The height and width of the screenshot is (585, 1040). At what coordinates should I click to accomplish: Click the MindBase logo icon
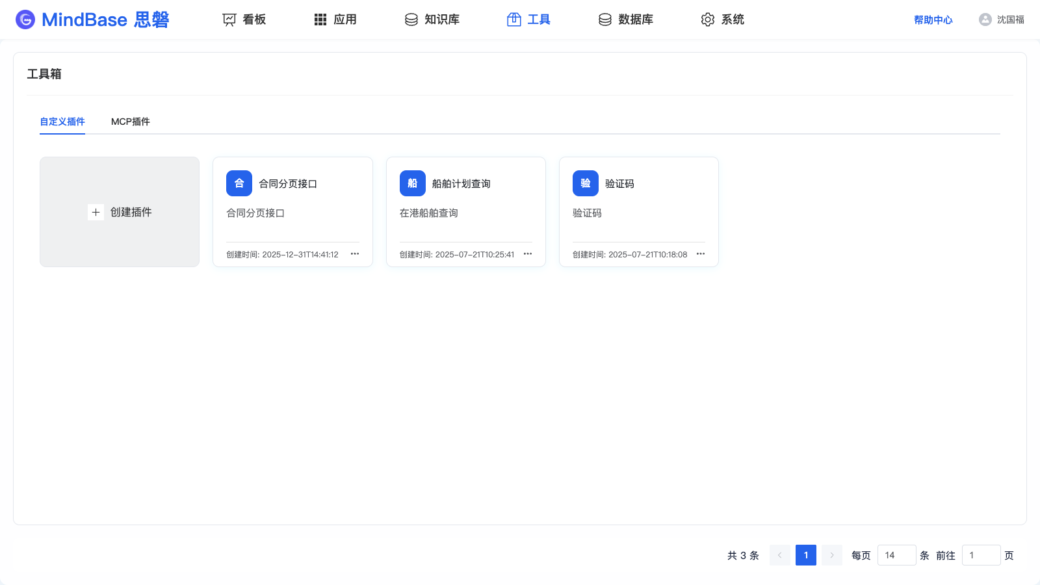click(x=25, y=19)
